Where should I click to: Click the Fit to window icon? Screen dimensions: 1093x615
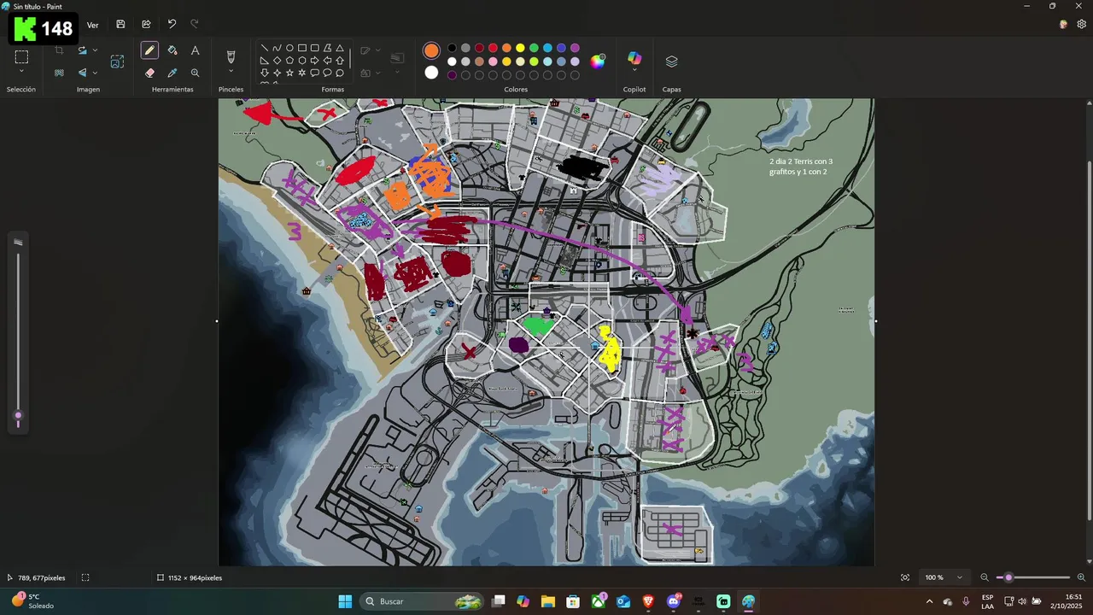[905, 577]
